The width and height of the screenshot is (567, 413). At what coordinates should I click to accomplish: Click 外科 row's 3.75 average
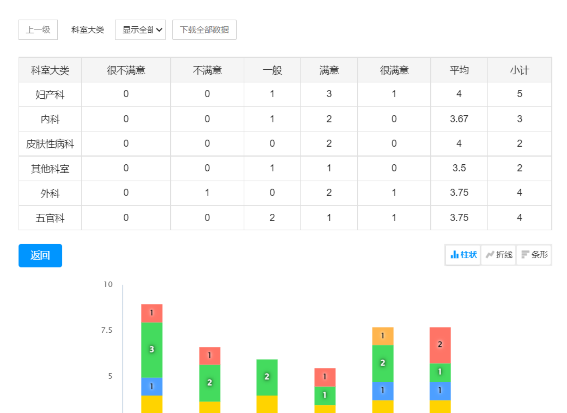459,192
